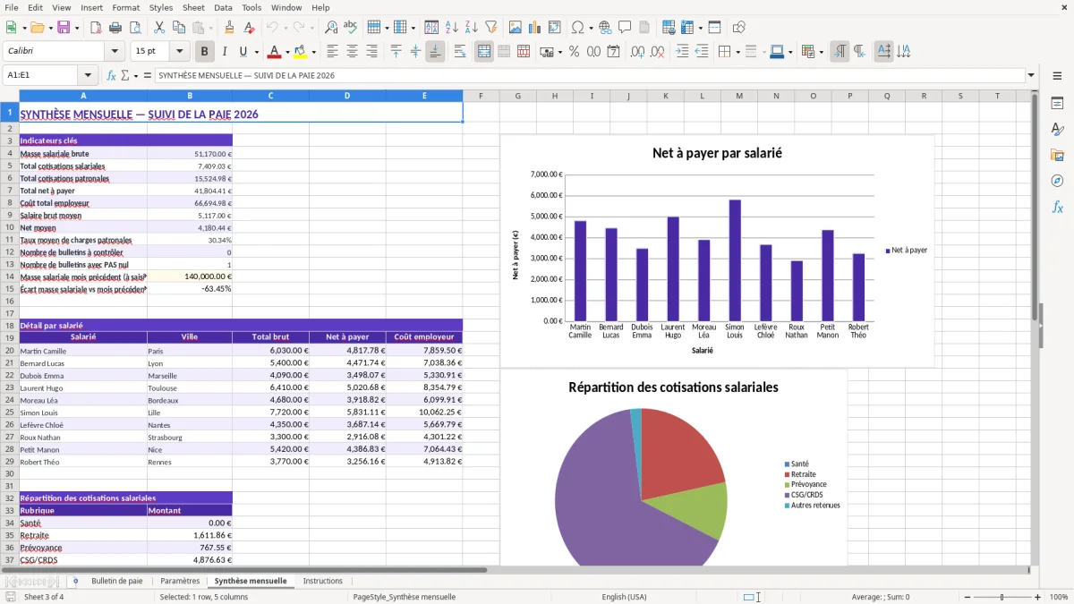Open background color dropdown arrow

click(313, 52)
